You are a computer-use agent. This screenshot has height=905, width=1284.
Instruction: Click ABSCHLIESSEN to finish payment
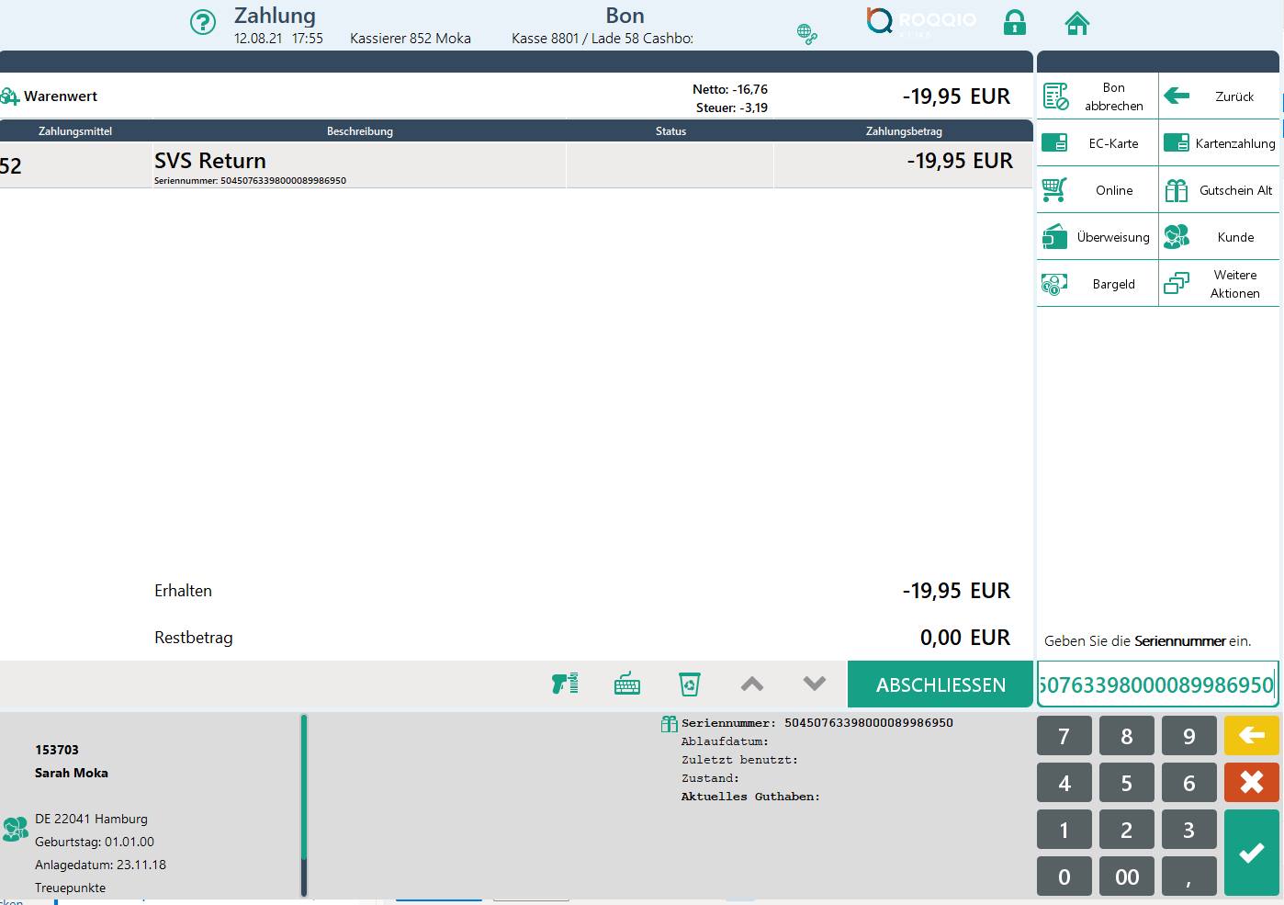[x=940, y=684]
